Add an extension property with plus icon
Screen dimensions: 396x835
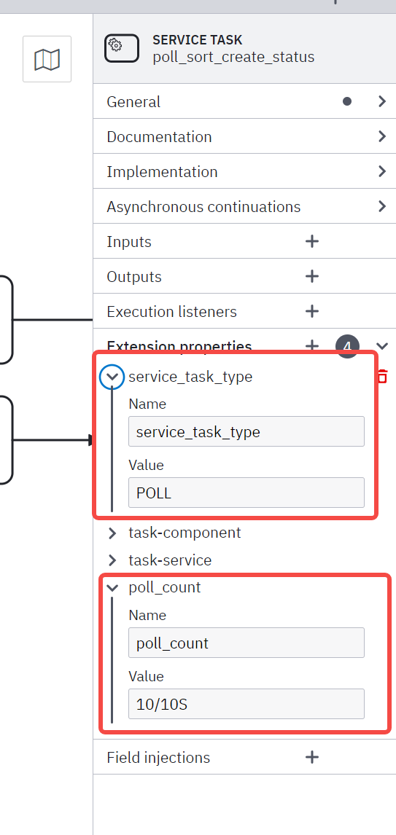(312, 346)
